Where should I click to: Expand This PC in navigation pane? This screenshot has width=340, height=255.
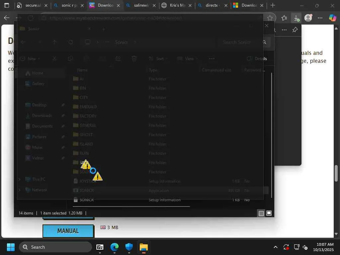click(x=20, y=179)
